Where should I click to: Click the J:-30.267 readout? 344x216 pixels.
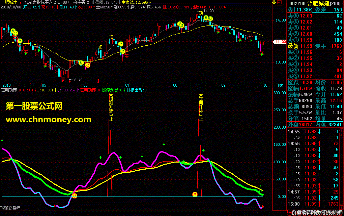[66, 90]
